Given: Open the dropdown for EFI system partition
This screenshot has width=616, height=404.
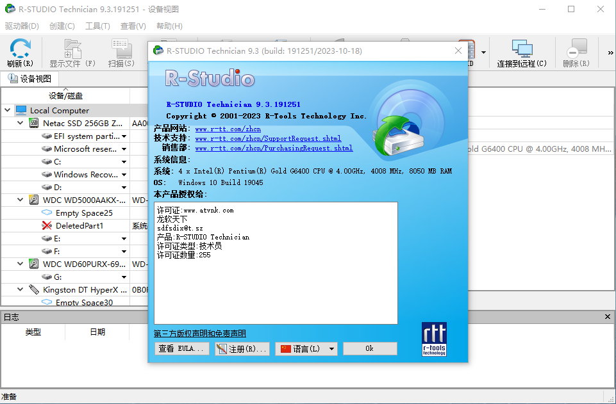Looking at the screenshot, I should coord(124,136).
